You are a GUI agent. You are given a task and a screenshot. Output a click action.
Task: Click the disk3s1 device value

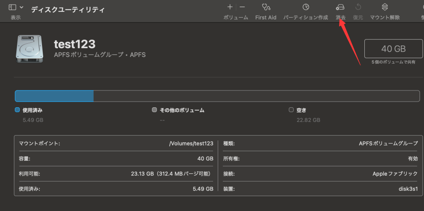[x=408, y=188]
